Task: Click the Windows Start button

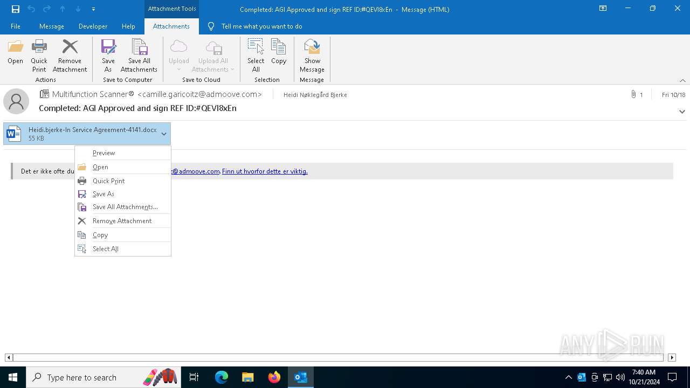Action: 13,377
